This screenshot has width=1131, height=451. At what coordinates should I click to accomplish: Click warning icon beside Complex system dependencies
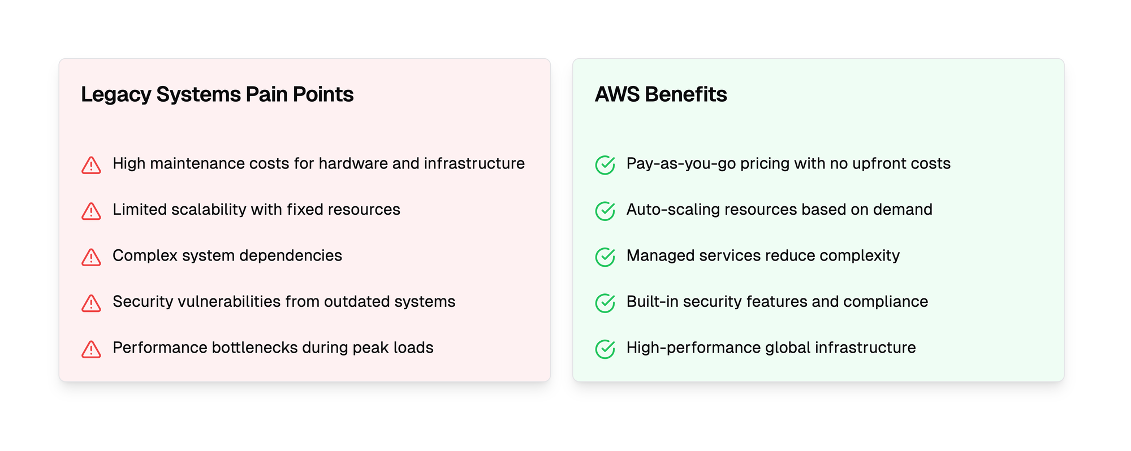[91, 258]
